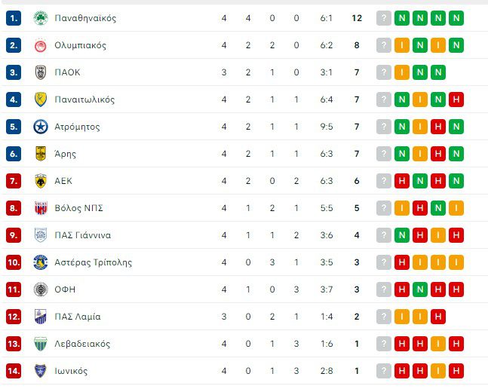
Task: Open the ΠΑΣ Γιάννινα team link
Action: [x=83, y=235]
